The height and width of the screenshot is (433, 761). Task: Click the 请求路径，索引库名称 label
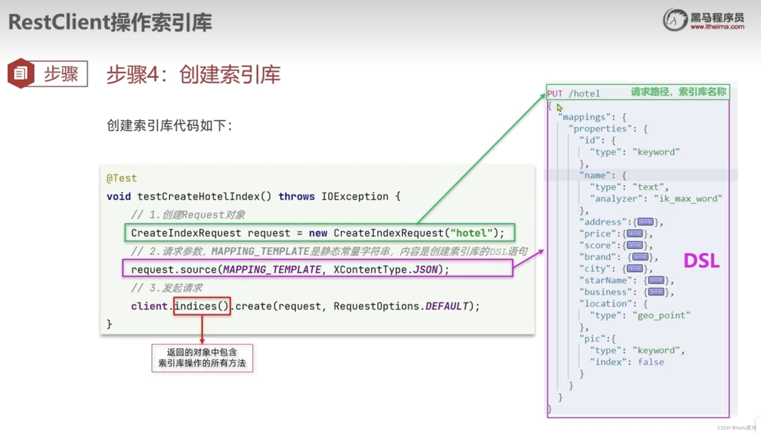[x=678, y=92]
